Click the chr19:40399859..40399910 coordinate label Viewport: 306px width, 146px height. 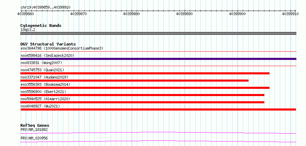pos(45,8)
